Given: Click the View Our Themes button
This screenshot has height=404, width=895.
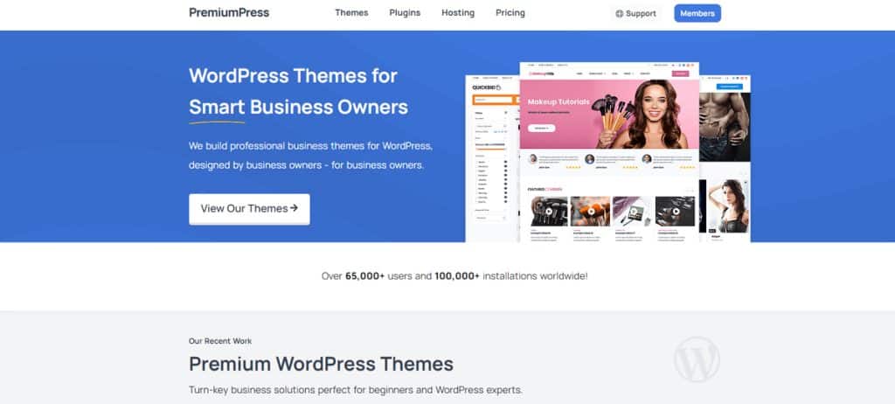Looking at the screenshot, I should coord(249,209).
